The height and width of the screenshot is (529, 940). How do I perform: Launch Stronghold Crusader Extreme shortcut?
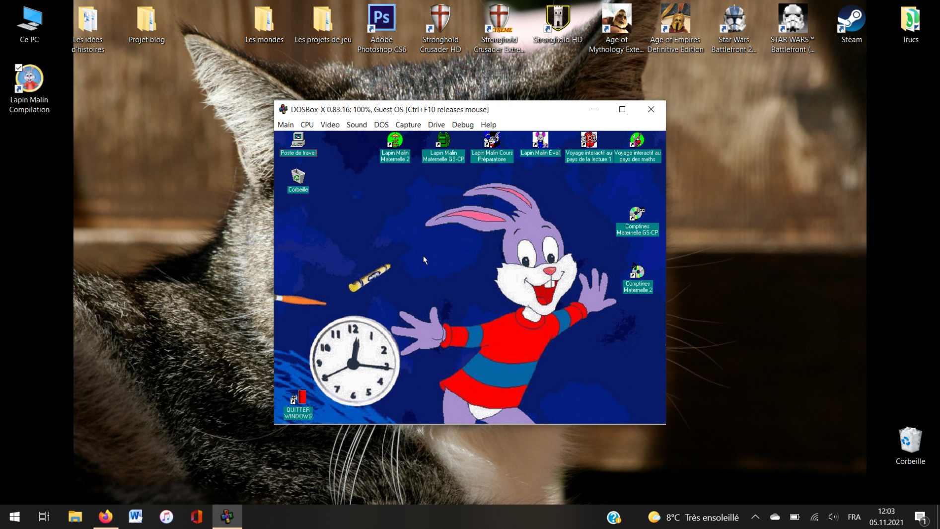(x=499, y=29)
